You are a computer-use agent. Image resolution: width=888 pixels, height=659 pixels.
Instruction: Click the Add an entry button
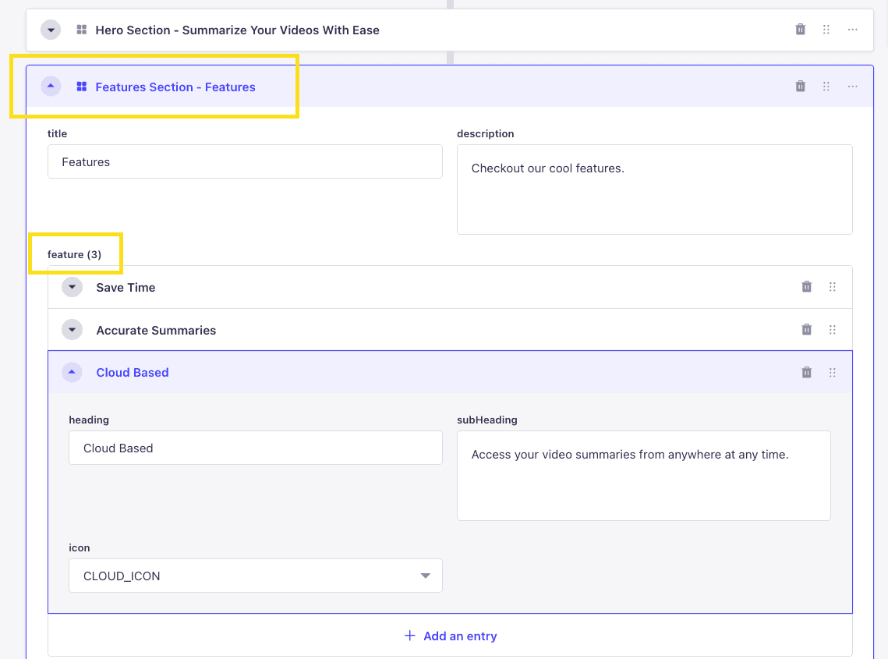coord(450,636)
